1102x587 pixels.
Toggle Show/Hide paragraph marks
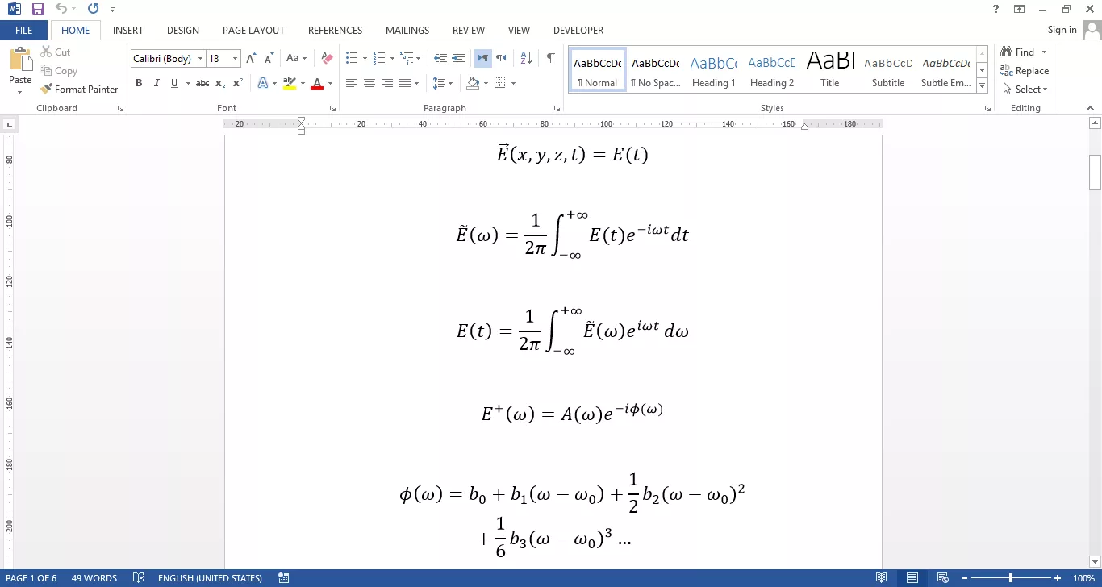pos(550,59)
